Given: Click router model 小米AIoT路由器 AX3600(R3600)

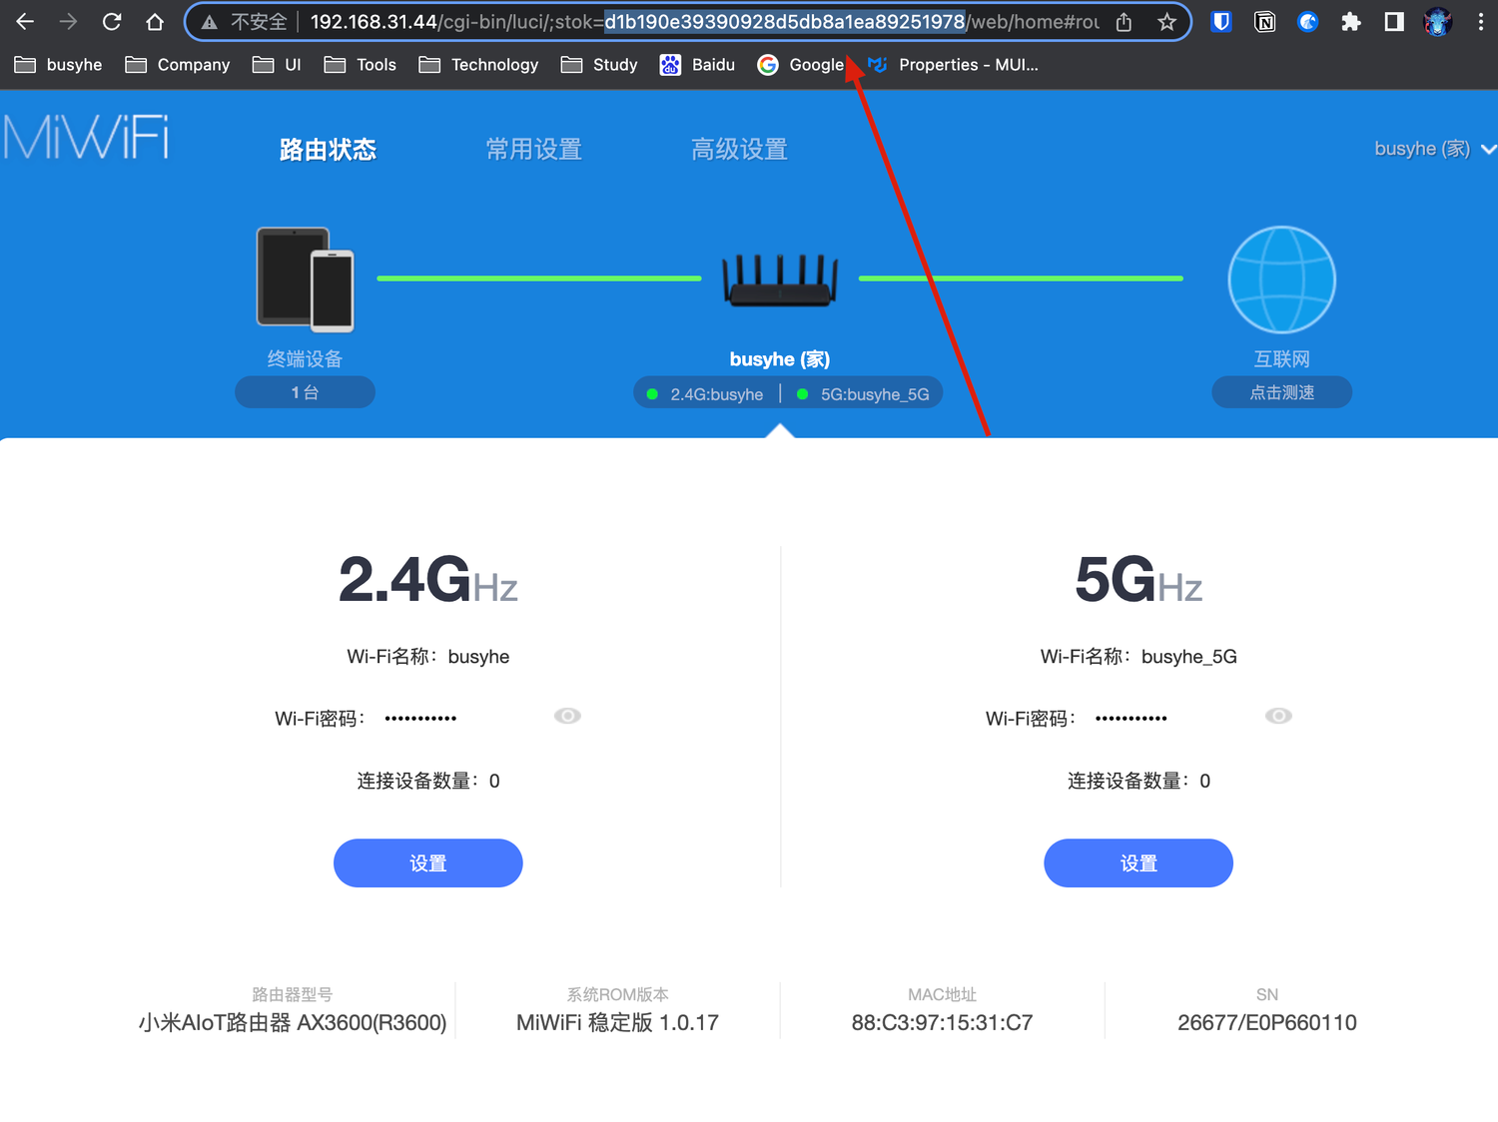Looking at the screenshot, I should [293, 1022].
